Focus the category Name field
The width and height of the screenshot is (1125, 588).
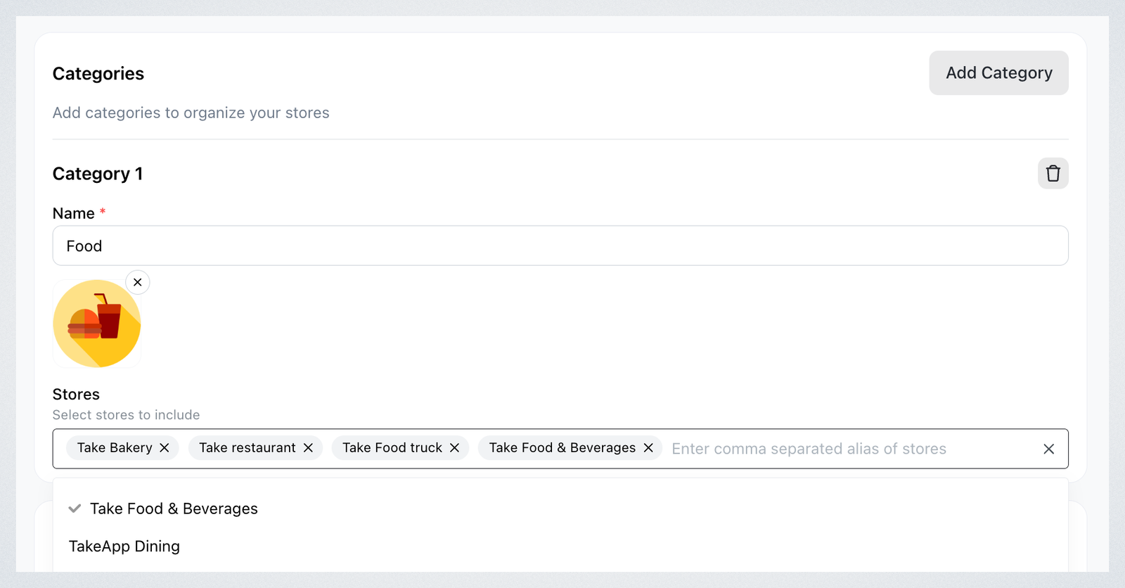560,245
